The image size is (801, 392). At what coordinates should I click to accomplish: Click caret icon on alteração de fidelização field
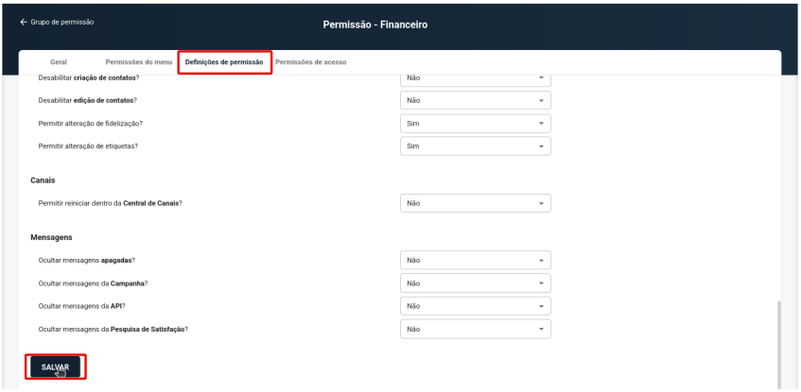(541, 124)
